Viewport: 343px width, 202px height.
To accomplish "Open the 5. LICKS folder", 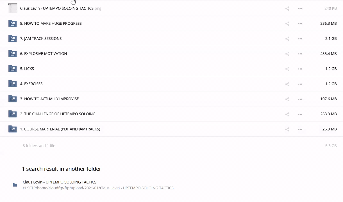I will coord(27,69).
